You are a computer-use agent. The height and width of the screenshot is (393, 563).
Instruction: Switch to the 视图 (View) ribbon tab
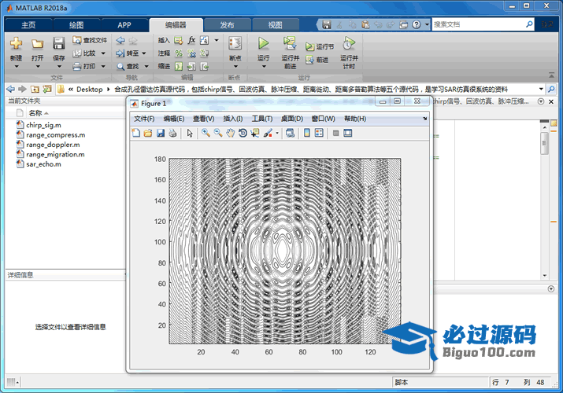275,25
